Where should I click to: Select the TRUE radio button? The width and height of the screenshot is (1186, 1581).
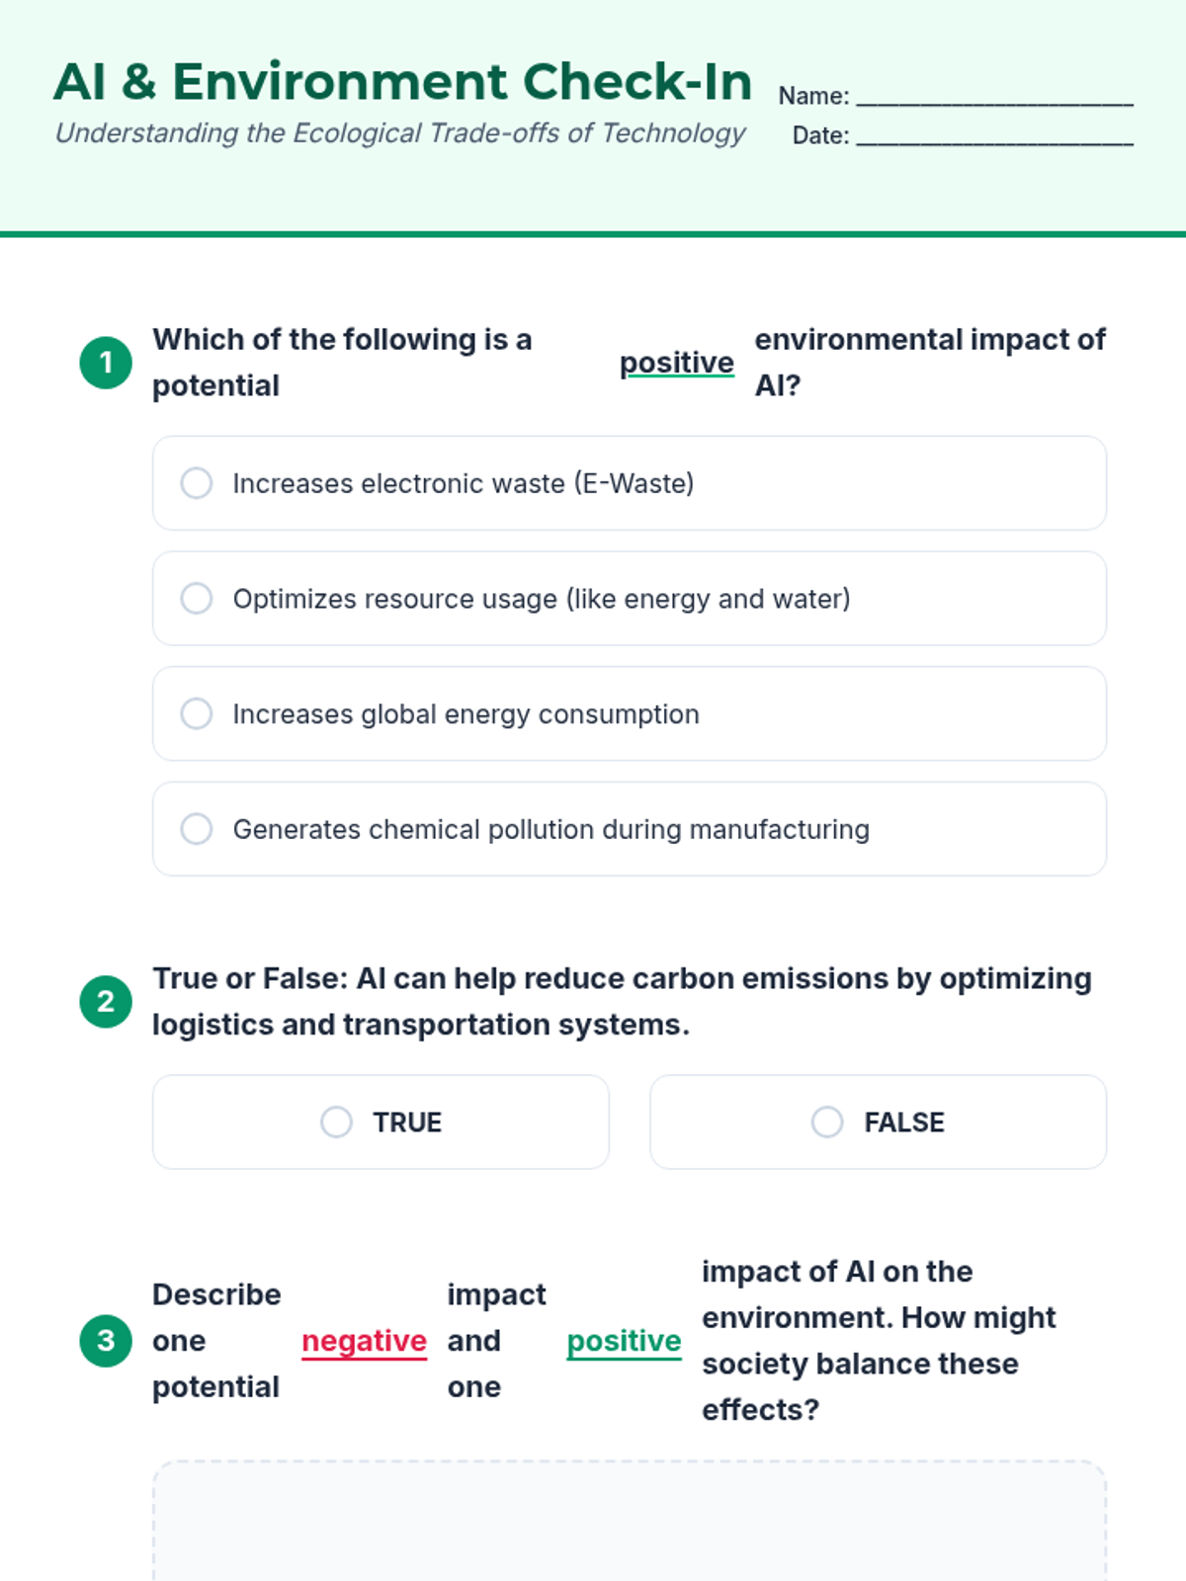point(336,1123)
